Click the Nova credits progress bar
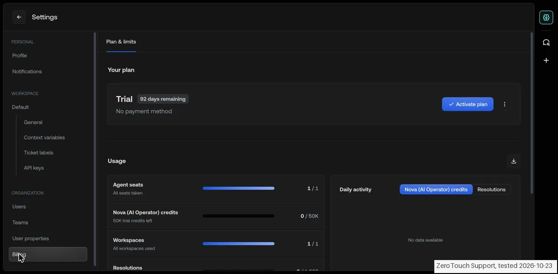This screenshot has width=558, height=274. (x=239, y=216)
